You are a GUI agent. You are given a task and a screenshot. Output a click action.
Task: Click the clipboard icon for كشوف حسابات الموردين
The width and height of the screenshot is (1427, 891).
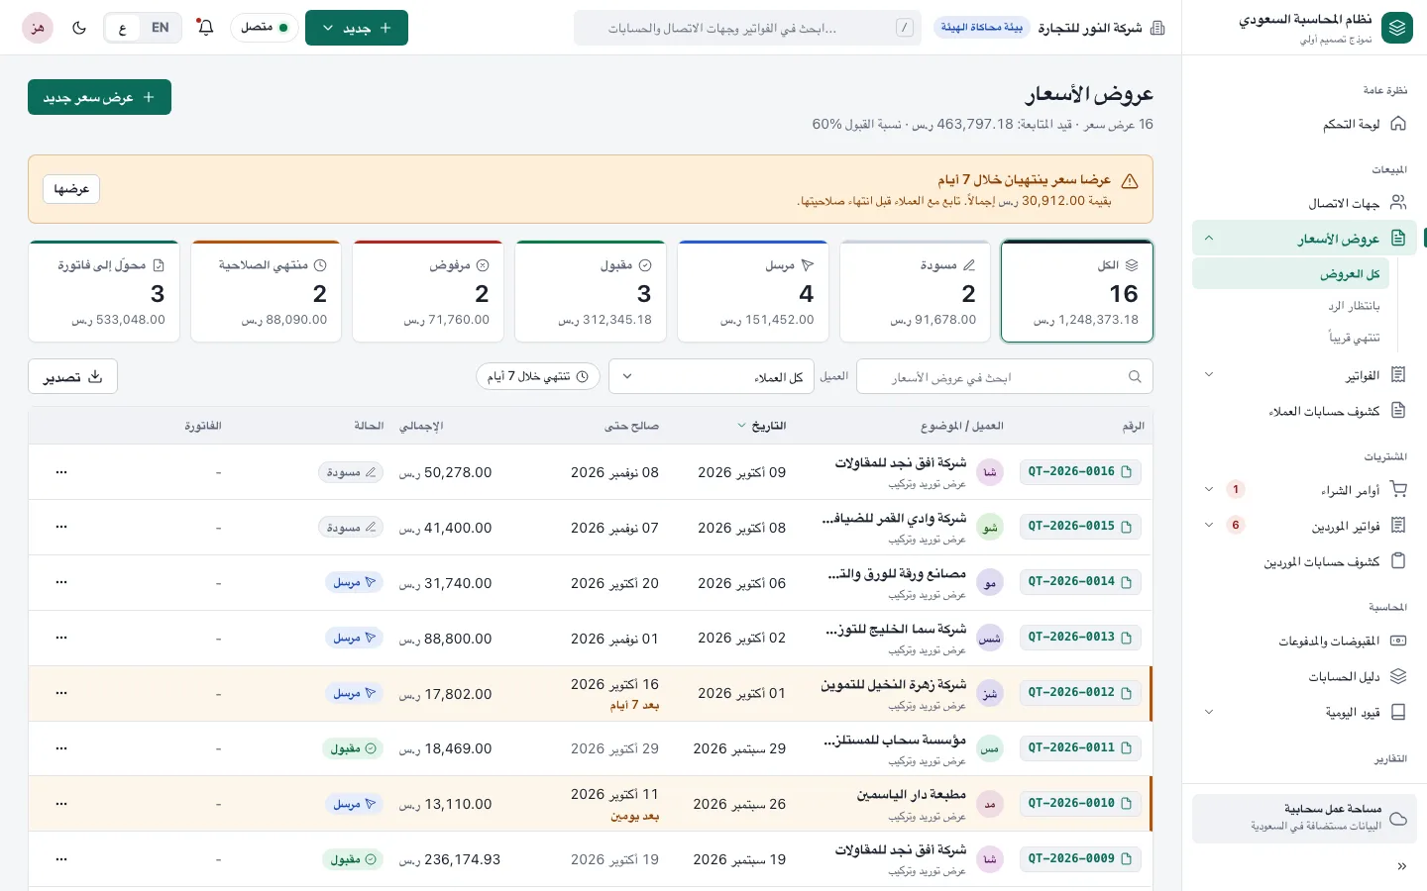coord(1398,561)
